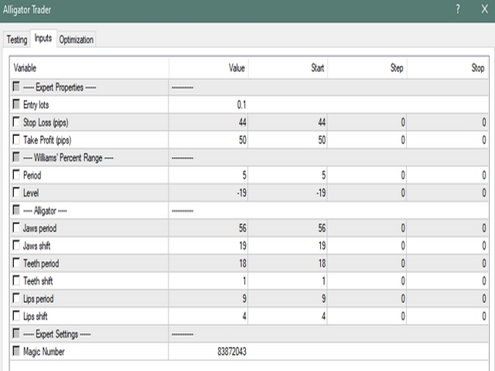Click the Step column header
495x371 pixels.
click(x=367, y=68)
